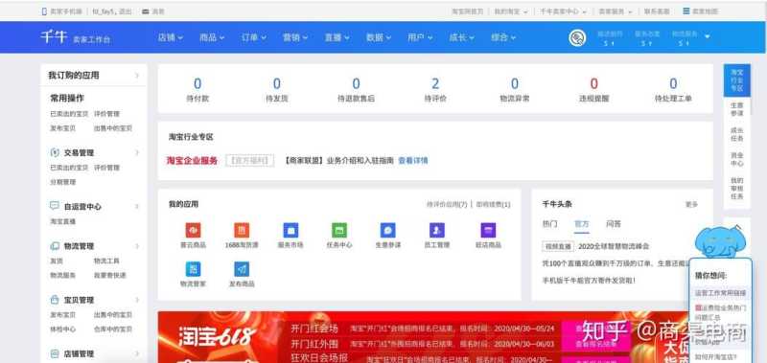The width and height of the screenshot is (767, 363).
Task: Select 资金中心 in right sidebar
Action: pyautogui.click(x=736, y=159)
